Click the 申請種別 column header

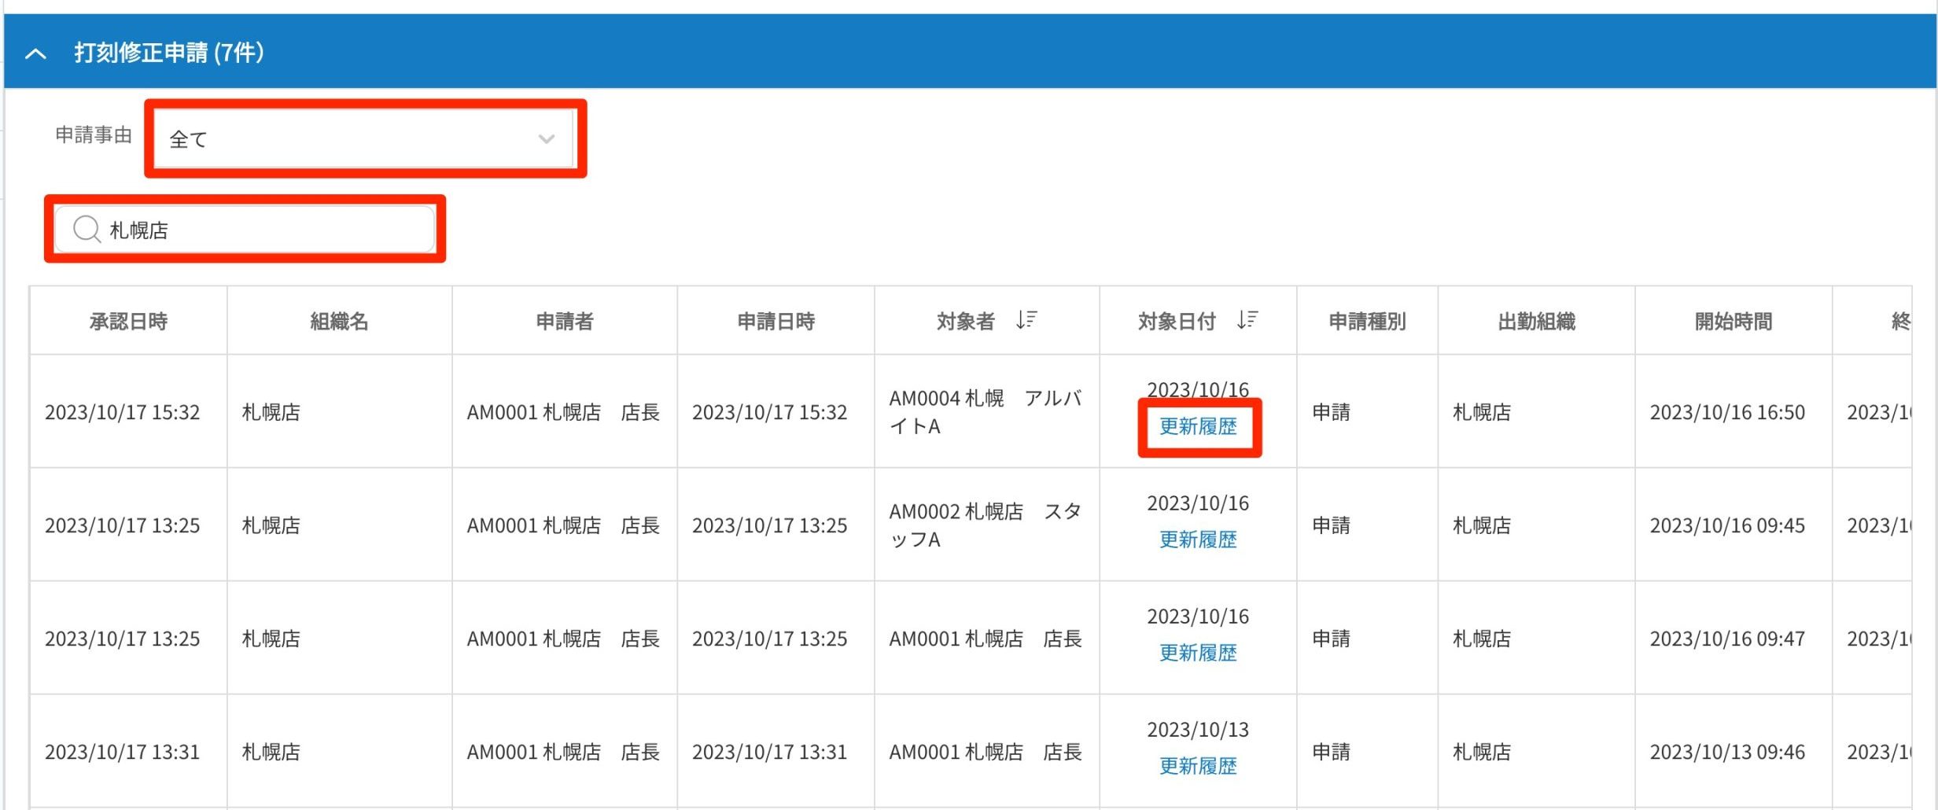tap(1367, 322)
